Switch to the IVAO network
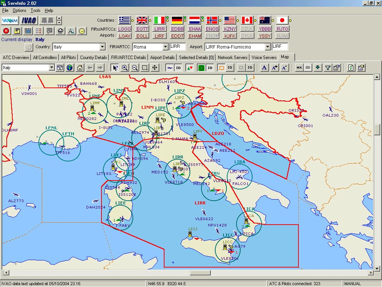The width and height of the screenshot is (382, 287). tap(29, 21)
